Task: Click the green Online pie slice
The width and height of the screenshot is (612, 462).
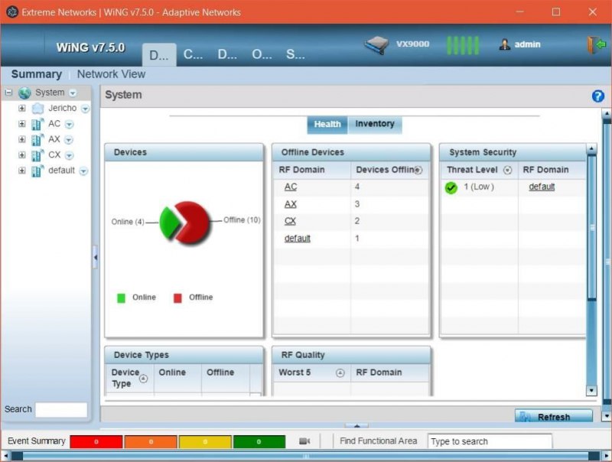Action: coord(169,223)
